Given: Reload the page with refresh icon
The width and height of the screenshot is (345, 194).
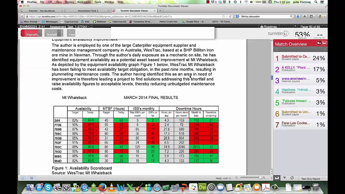Looking at the screenshot, I should pyautogui.click(x=230, y=16).
